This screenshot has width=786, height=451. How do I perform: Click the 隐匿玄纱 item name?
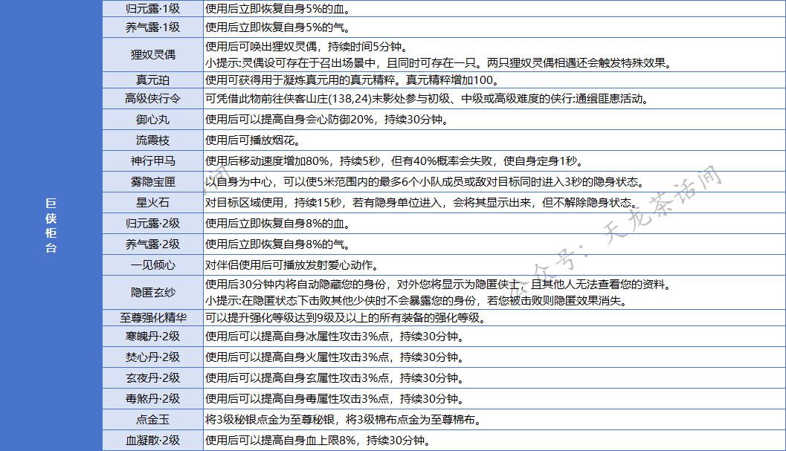click(153, 292)
